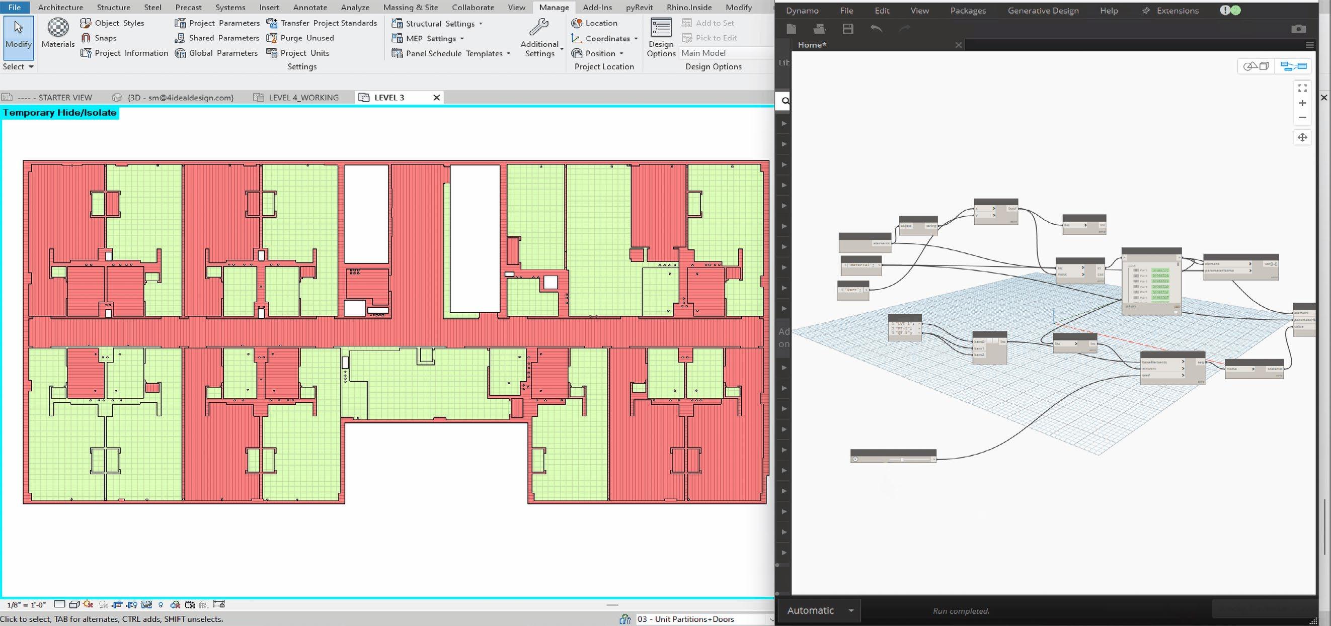Expand the Structural Settings dropdown arrow
This screenshot has width=1331, height=626.
[x=481, y=24]
